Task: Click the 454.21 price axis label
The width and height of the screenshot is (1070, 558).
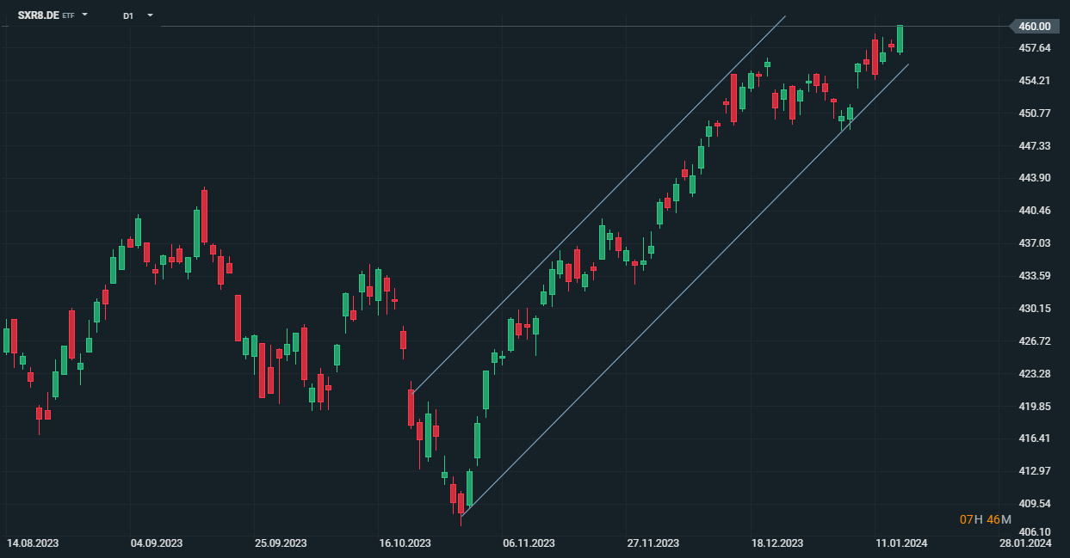Action: pyautogui.click(x=1035, y=81)
